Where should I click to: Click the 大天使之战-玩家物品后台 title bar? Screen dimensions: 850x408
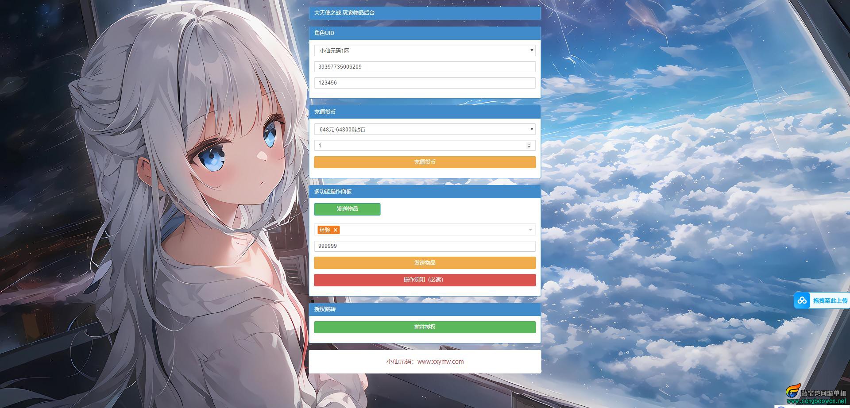pyautogui.click(x=425, y=13)
